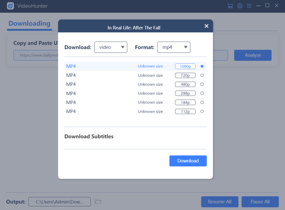285x210 pixels.
Task: Click Unknown size in the 480p row
Action: [x=150, y=84]
